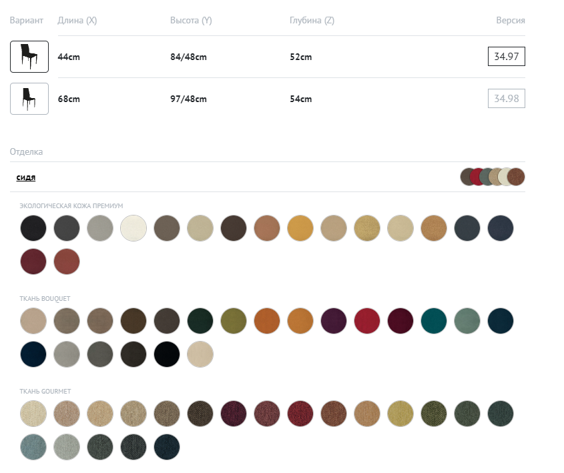
Task: Choose the brick red eco leather swatch
Action: [x=67, y=262]
